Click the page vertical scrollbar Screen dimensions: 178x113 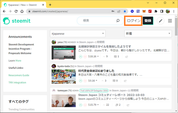coord(176,27)
